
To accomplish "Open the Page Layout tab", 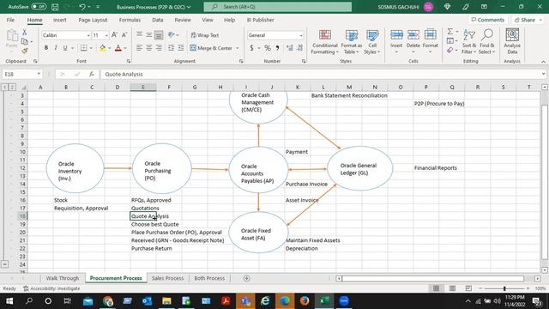I will coord(93,20).
